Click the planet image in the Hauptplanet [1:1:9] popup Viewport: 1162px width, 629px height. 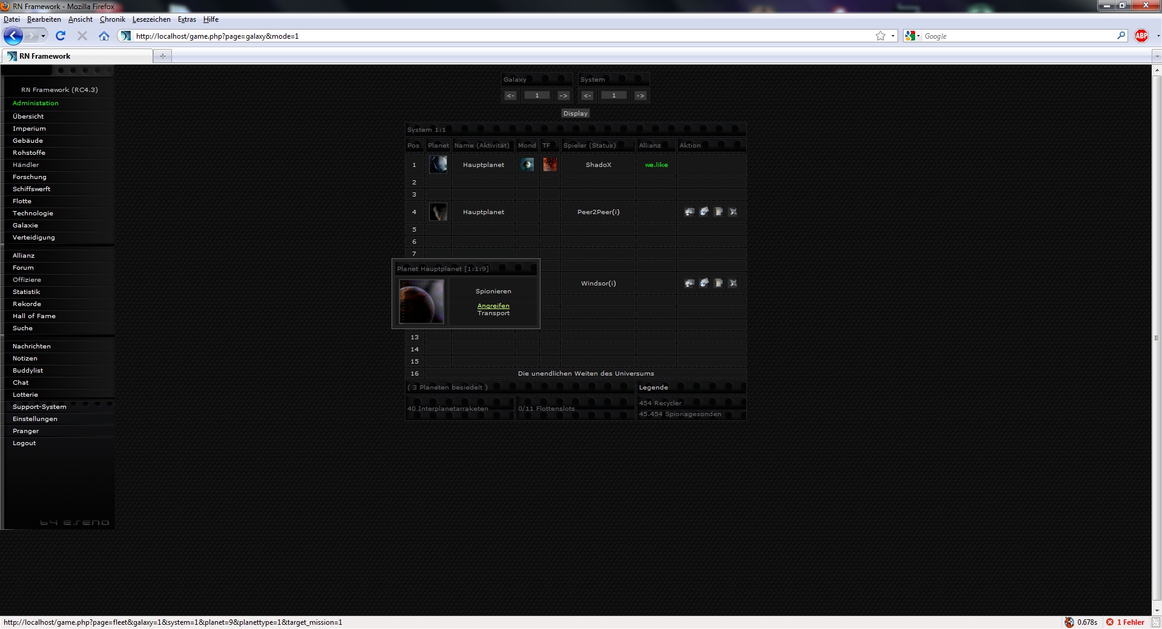[x=422, y=301]
